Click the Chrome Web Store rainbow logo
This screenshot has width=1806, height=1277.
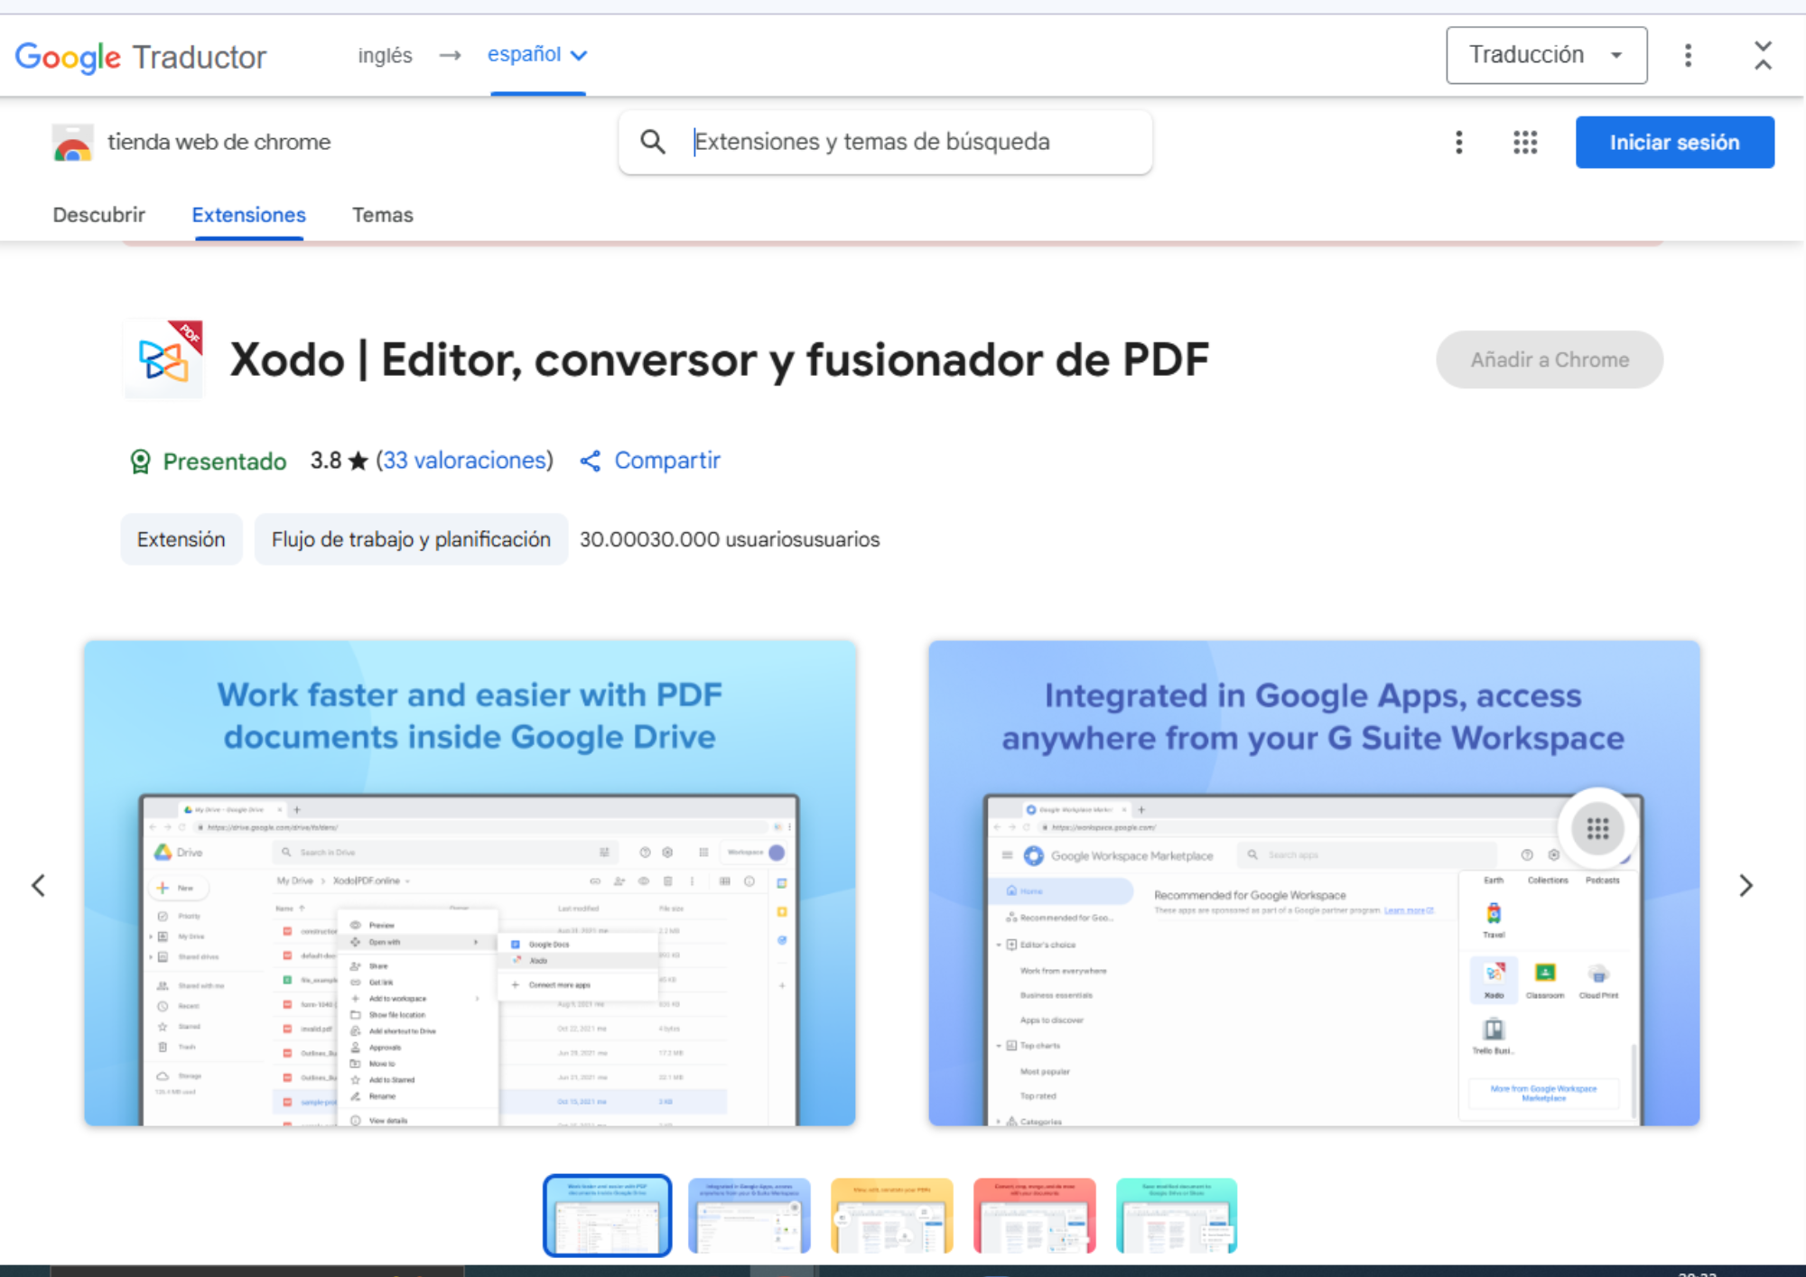(73, 143)
